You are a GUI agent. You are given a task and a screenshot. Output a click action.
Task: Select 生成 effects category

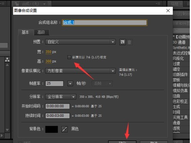pyautogui.click(x=176, y=107)
